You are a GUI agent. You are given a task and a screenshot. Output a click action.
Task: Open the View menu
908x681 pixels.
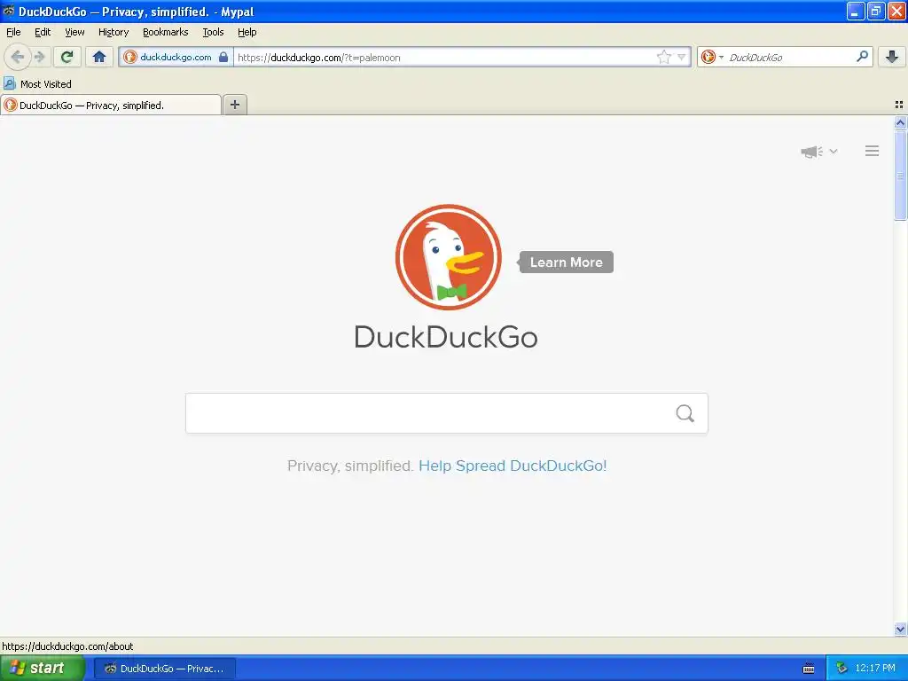[x=74, y=32]
